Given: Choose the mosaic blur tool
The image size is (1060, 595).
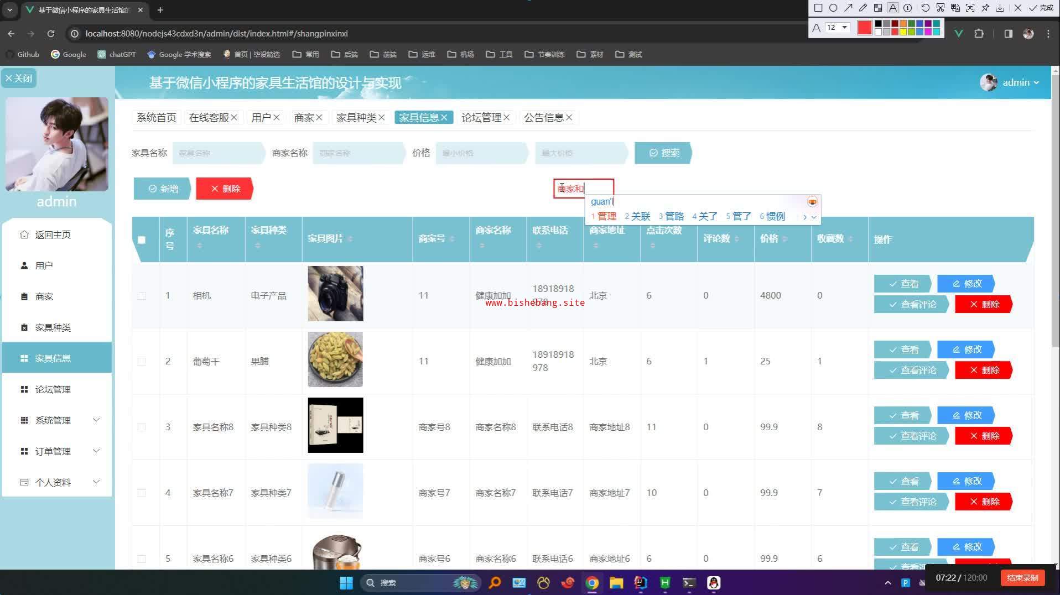Looking at the screenshot, I should [x=878, y=8].
